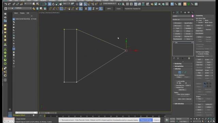This screenshot has width=218, height=123.
Task: Open the Create command panel tab
Action: [174, 13]
